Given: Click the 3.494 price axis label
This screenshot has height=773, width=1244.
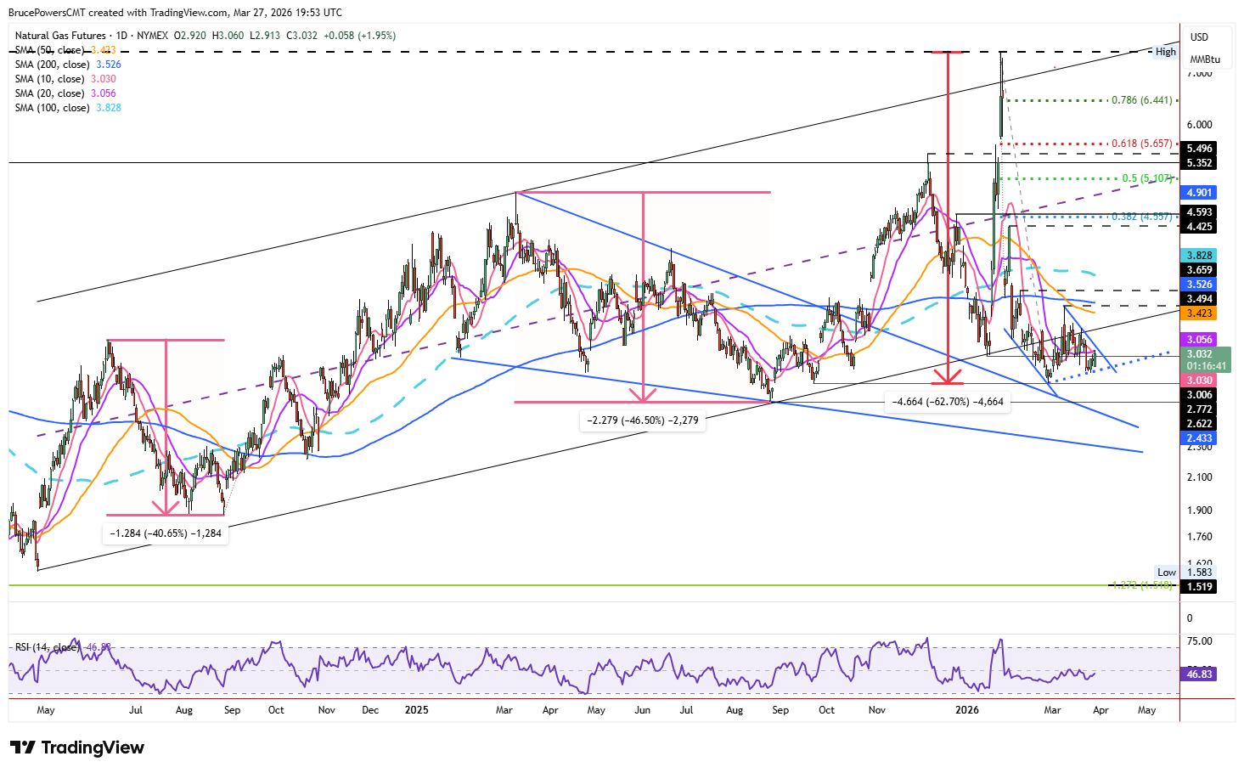Looking at the screenshot, I should coord(1199,299).
